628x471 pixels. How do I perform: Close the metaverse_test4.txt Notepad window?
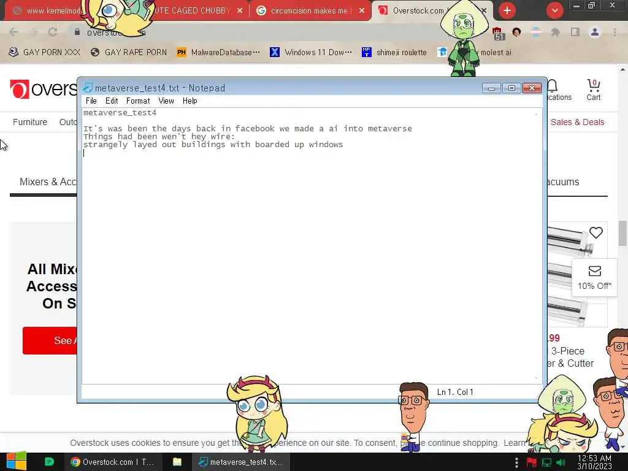click(532, 88)
